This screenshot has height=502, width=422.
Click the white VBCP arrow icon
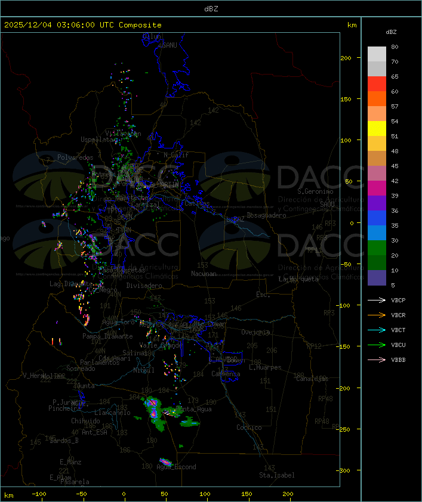point(377,300)
